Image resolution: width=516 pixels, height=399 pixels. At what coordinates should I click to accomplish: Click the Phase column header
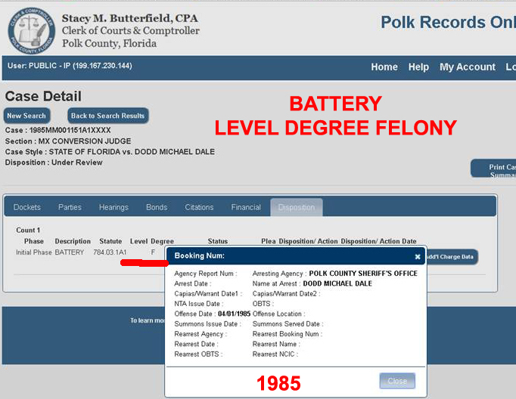[x=34, y=241]
